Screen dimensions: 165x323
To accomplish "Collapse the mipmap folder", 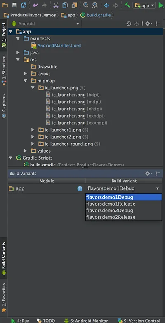I will point(26,81).
